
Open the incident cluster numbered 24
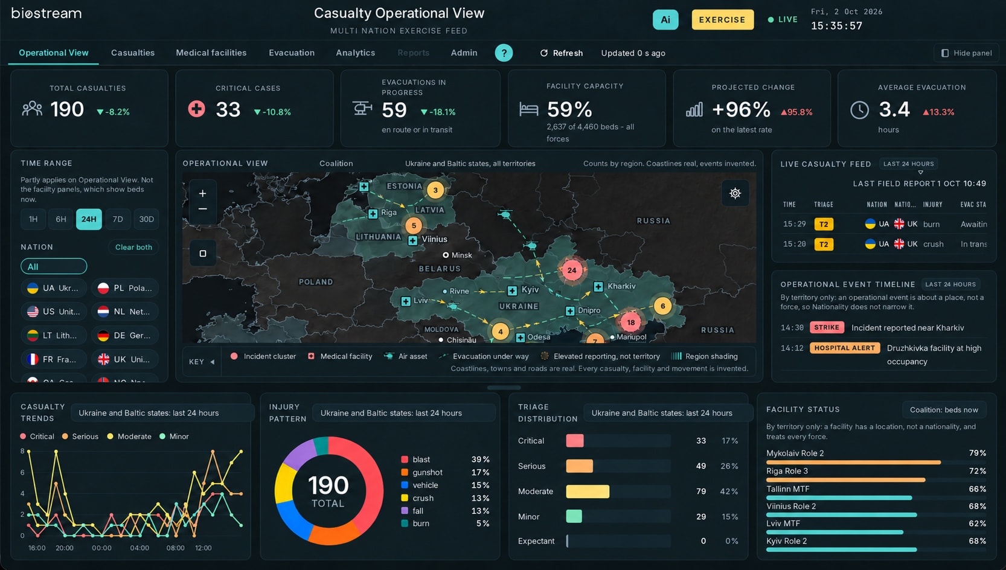point(572,270)
